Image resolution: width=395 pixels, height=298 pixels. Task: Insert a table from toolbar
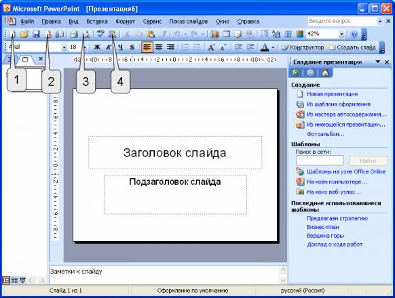pyautogui.click(x=226, y=34)
